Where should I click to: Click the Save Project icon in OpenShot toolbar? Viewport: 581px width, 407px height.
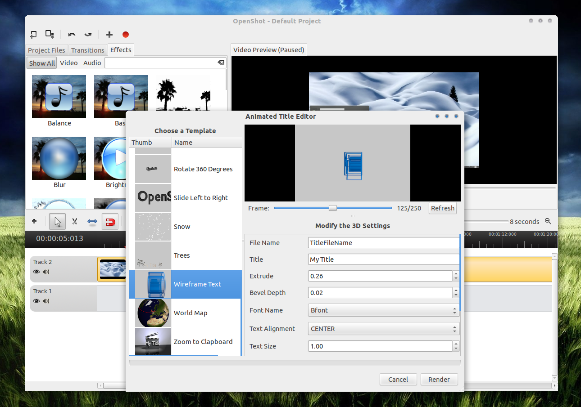pyautogui.click(x=50, y=35)
